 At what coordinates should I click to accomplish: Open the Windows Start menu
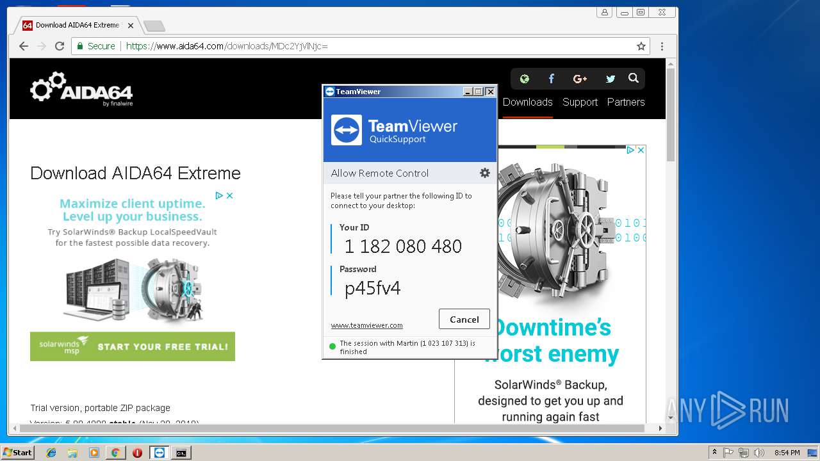click(17, 452)
